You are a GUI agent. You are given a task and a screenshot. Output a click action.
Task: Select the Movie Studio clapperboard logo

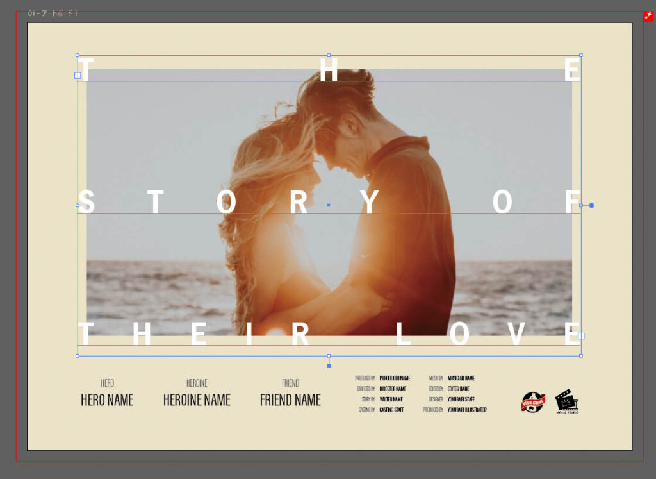pos(566,401)
